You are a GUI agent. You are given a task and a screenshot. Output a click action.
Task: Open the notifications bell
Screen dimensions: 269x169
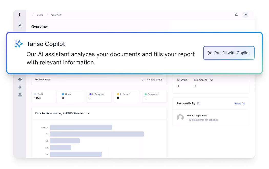[236, 15]
